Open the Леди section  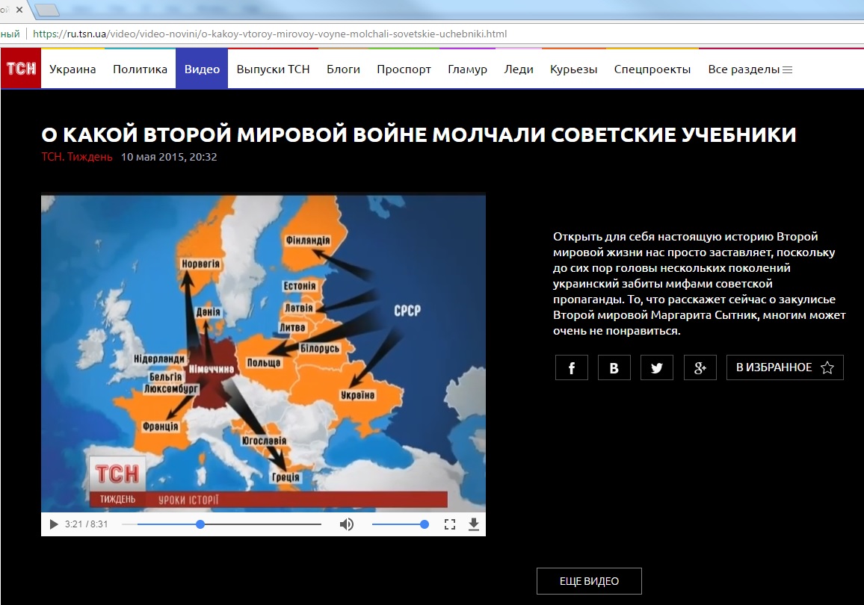[x=519, y=69]
